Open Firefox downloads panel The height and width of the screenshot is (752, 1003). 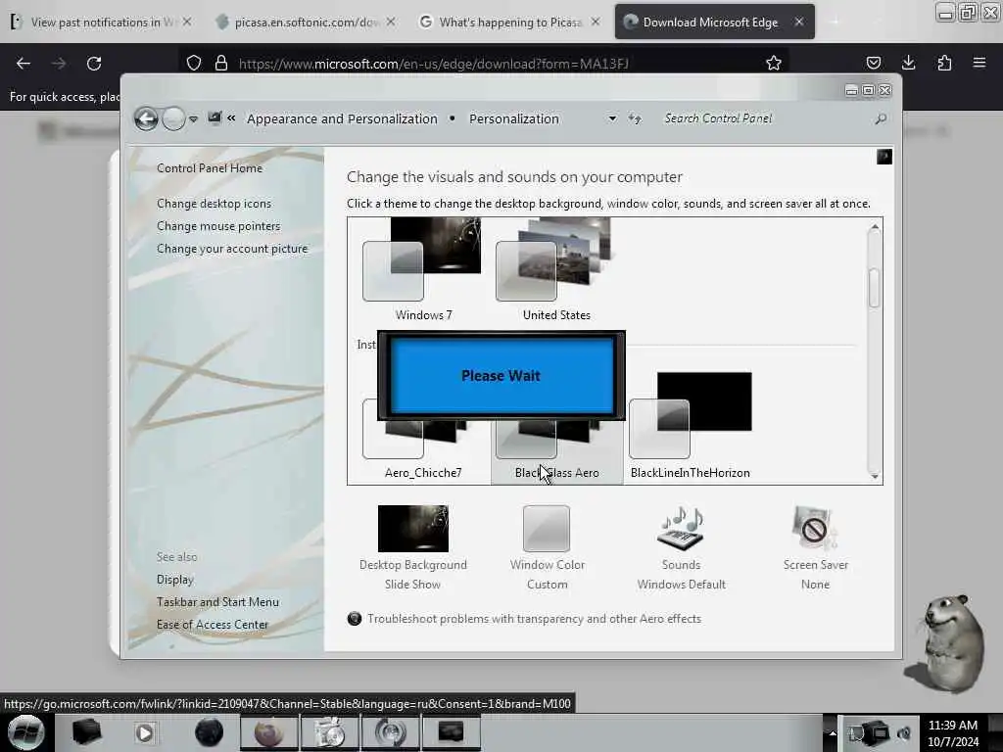tap(908, 63)
